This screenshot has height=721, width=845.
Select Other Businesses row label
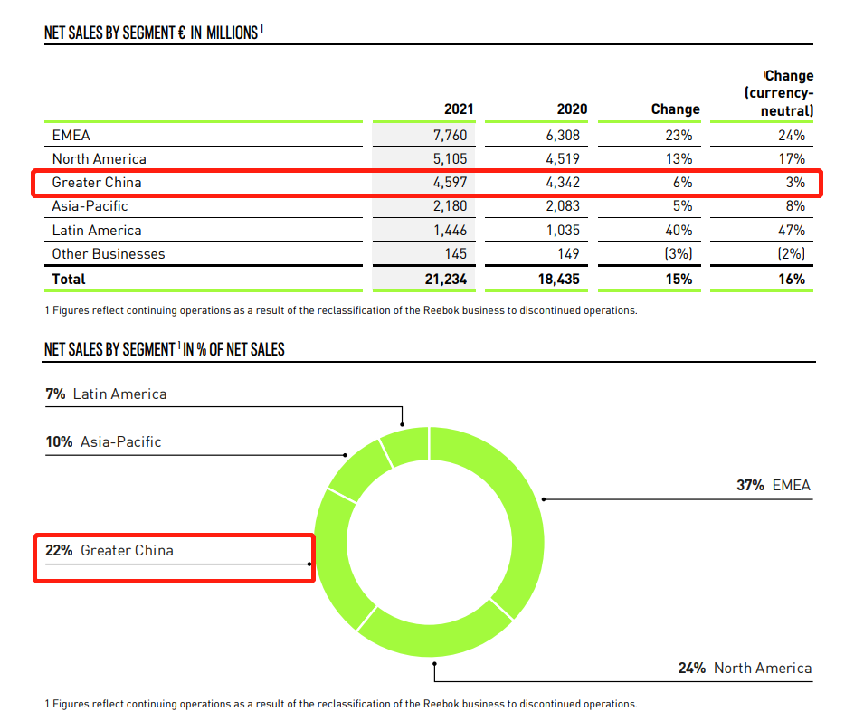pyautogui.click(x=109, y=254)
